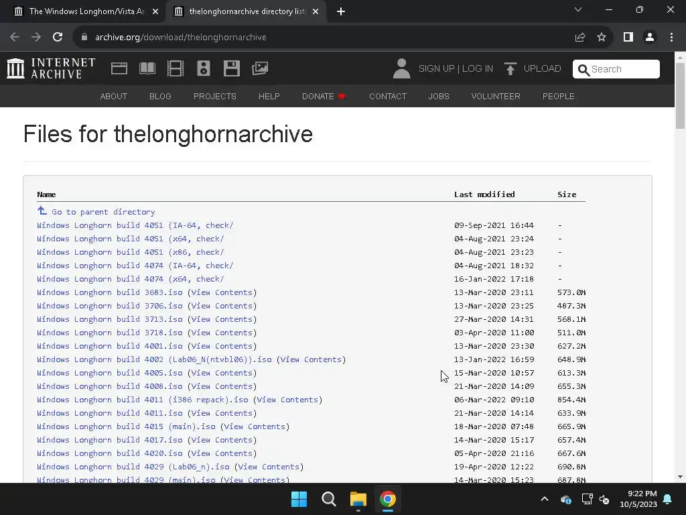Screen dimensions: 686x515
Task: Download Windows Longhorn build 3683.iso
Action: coord(110,292)
